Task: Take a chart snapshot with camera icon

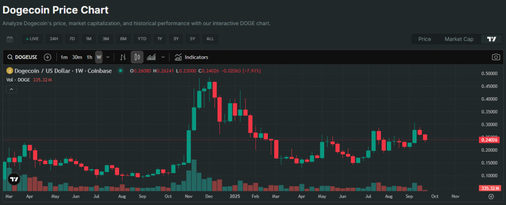Action: click(x=496, y=57)
